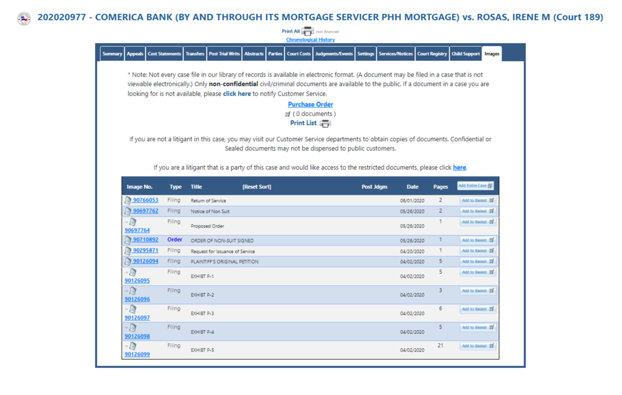Go to the Transfers tab
Viewport: 622px width, 395px height.
[195, 54]
